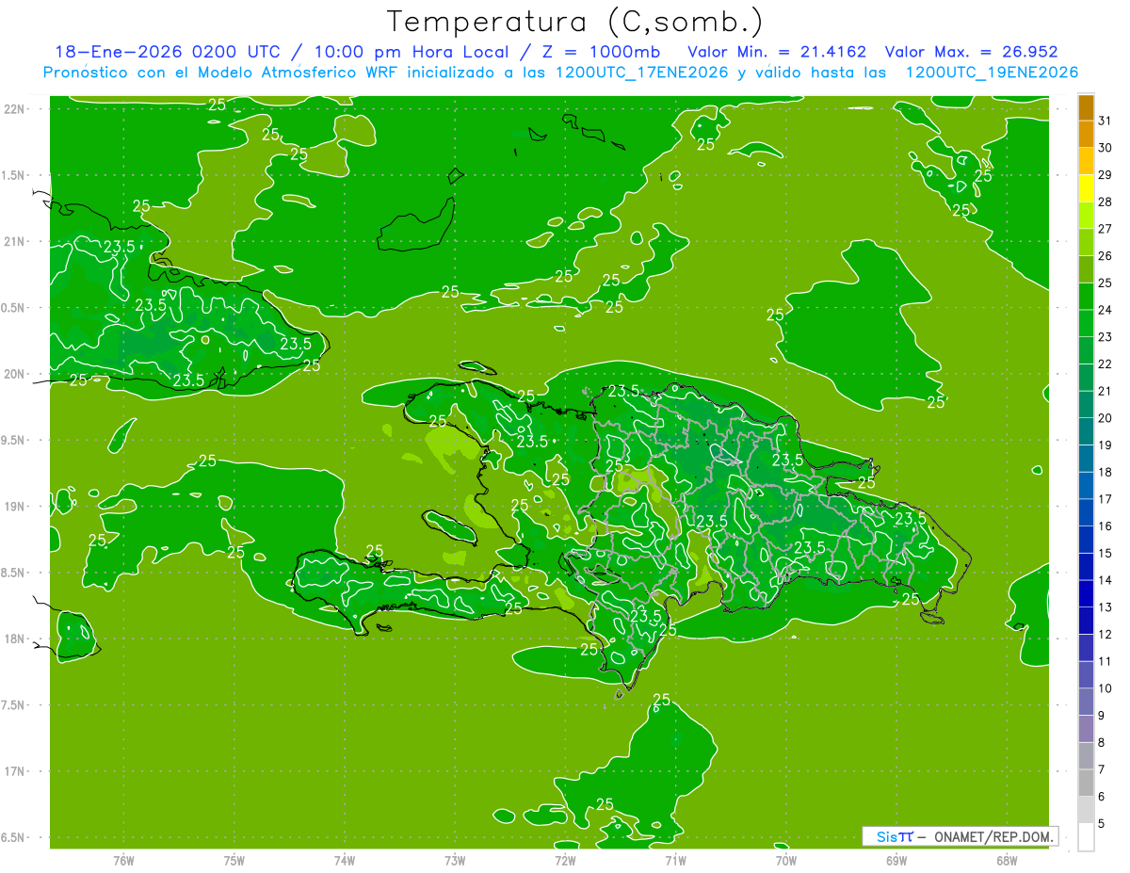Click the '27' value on color scale

click(1105, 229)
